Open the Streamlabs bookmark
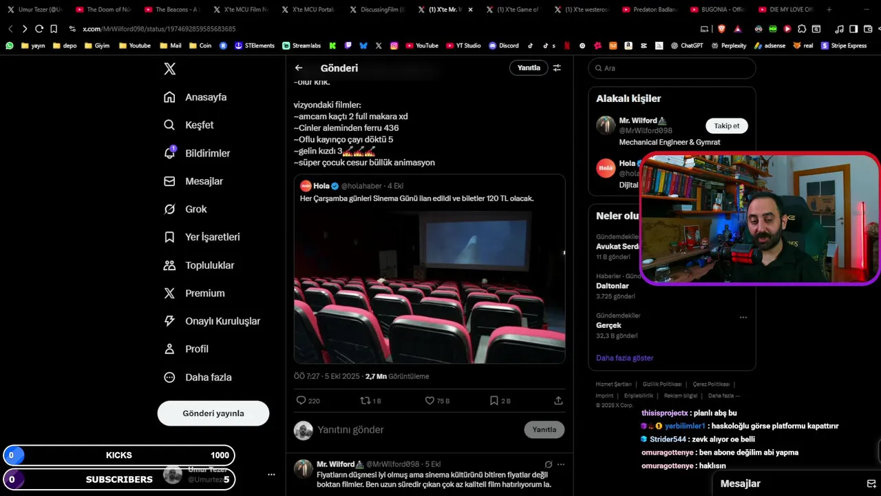Image resolution: width=881 pixels, height=496 pixels. point(301,45)
